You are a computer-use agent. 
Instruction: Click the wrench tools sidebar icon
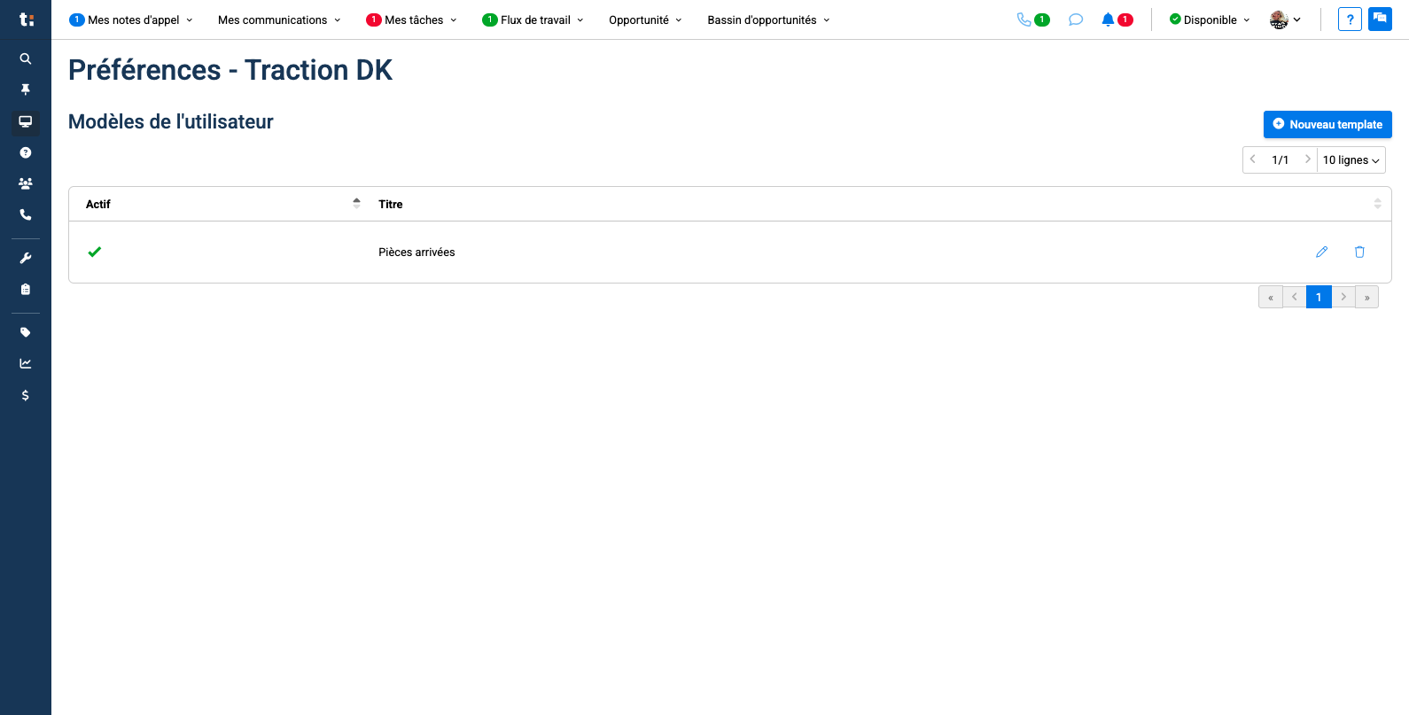(x=26, y=258)
